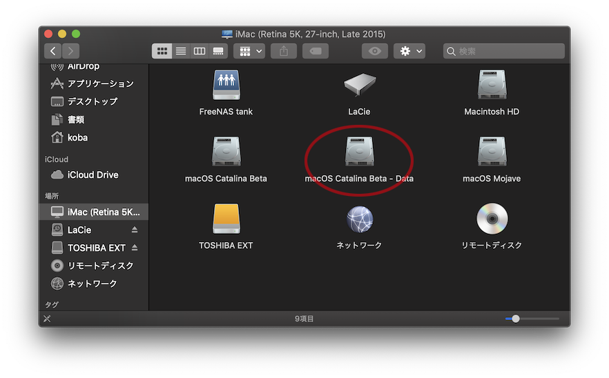609x378 pixels.
Task: Select the ネットワーク globe icon in main pane
Action: pyautogui.click(x=360, y=219)
